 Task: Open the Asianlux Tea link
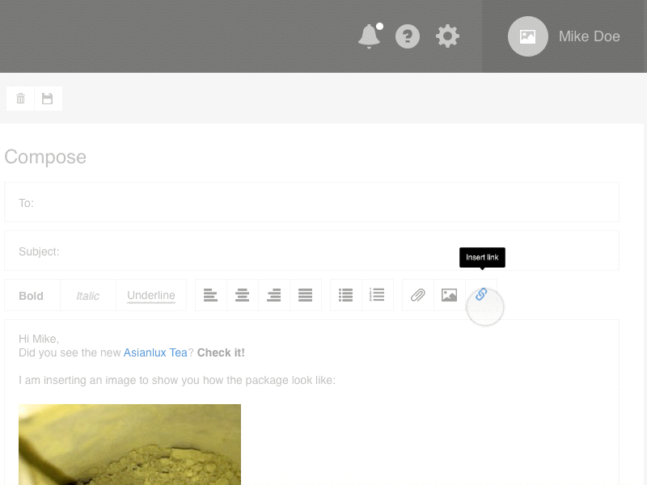coord(155,352)
